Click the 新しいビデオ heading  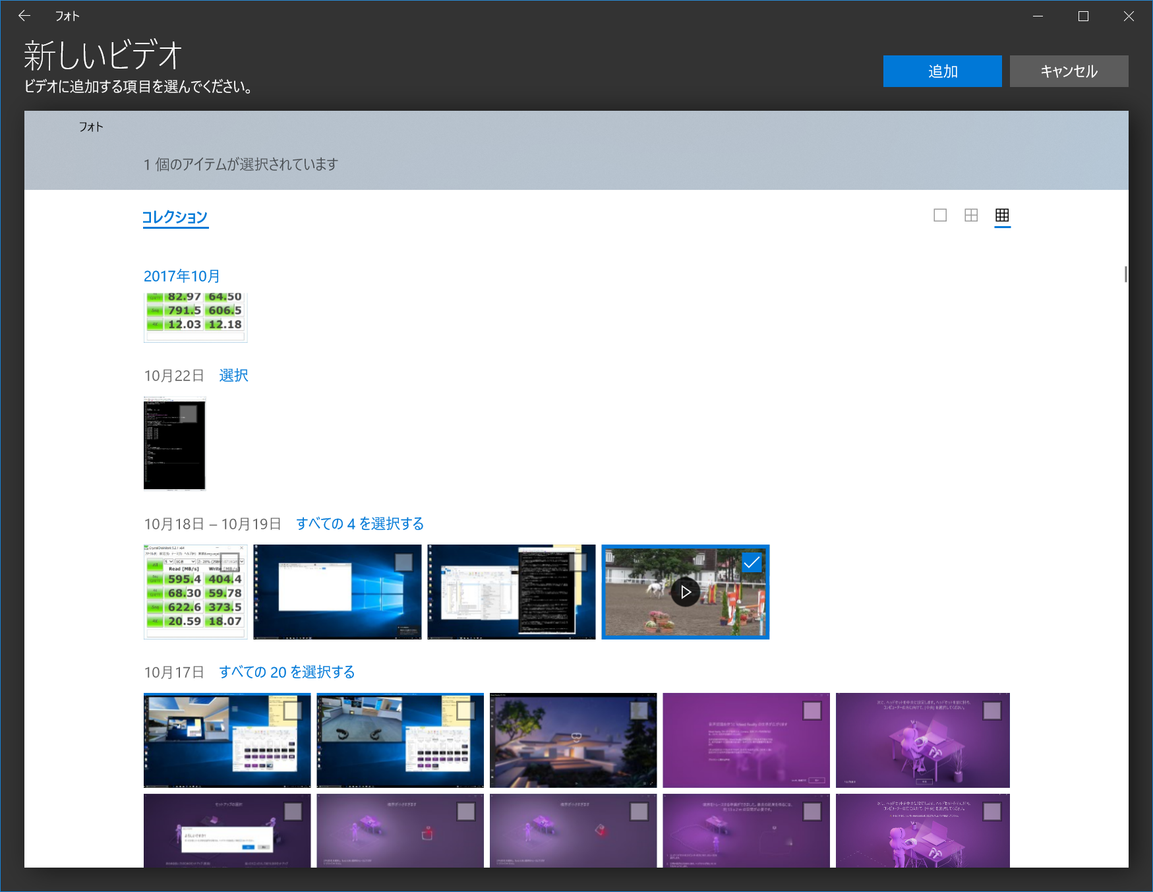tap(103, 55)
